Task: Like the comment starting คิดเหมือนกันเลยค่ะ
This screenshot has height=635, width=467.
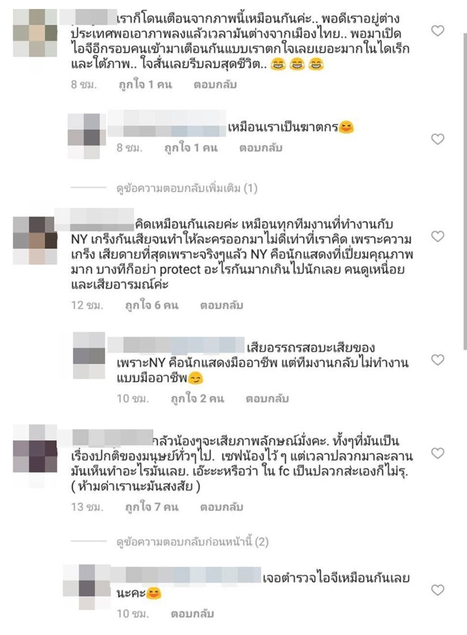Action: point(438,236)
